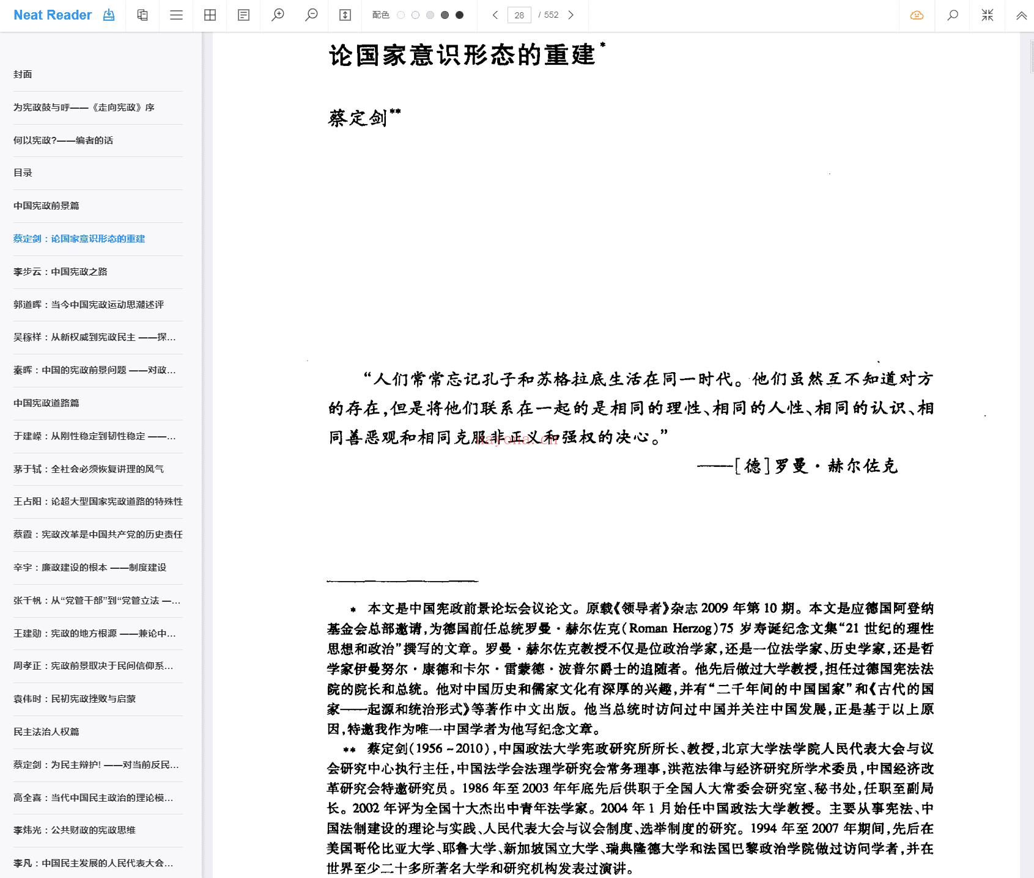
Task: Open 蔡霞：宪政改革是中国共产党的历史责任
Action: point(98,535)
